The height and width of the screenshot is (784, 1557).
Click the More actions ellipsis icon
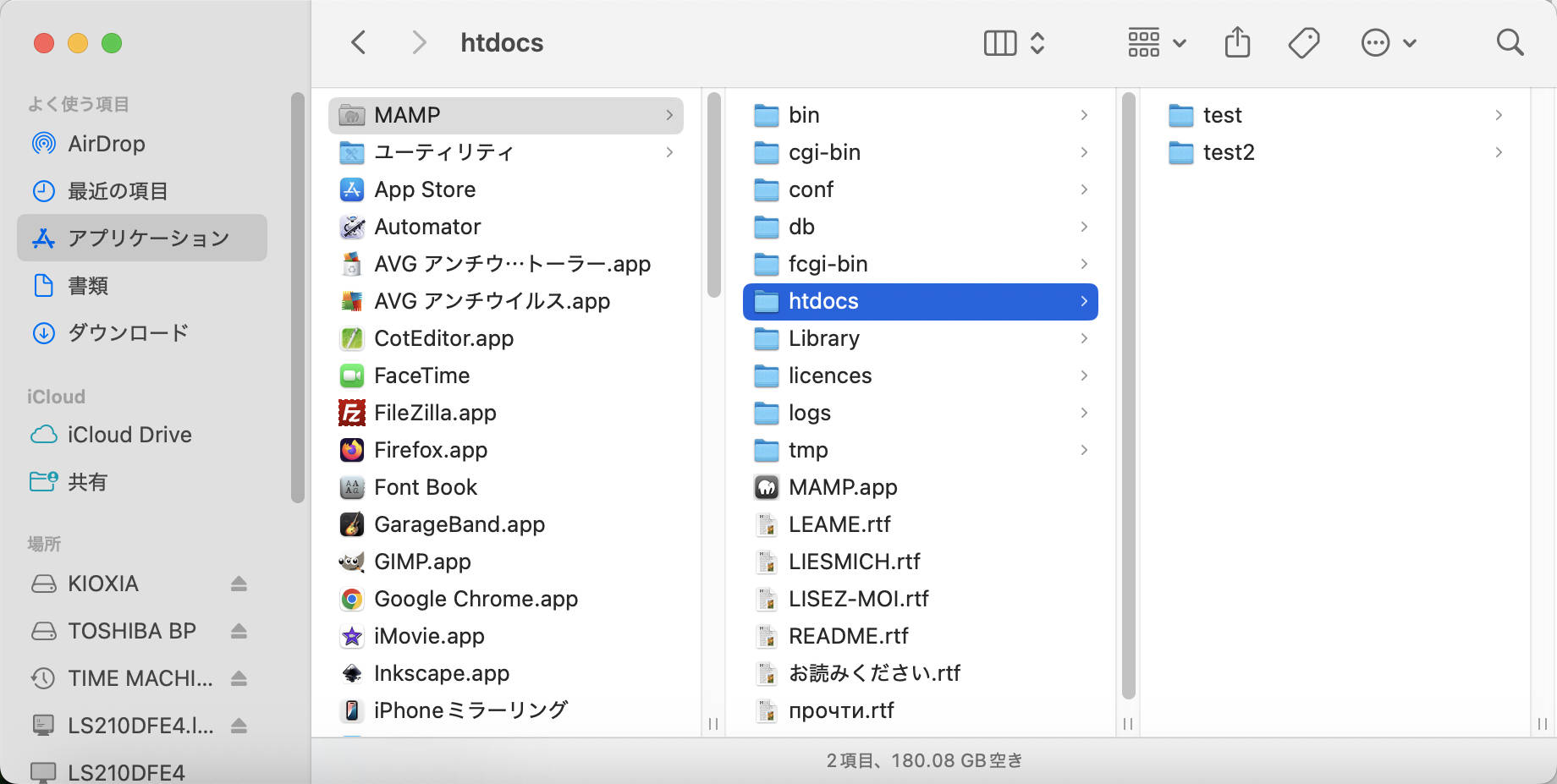click(x=1376, y=41)
